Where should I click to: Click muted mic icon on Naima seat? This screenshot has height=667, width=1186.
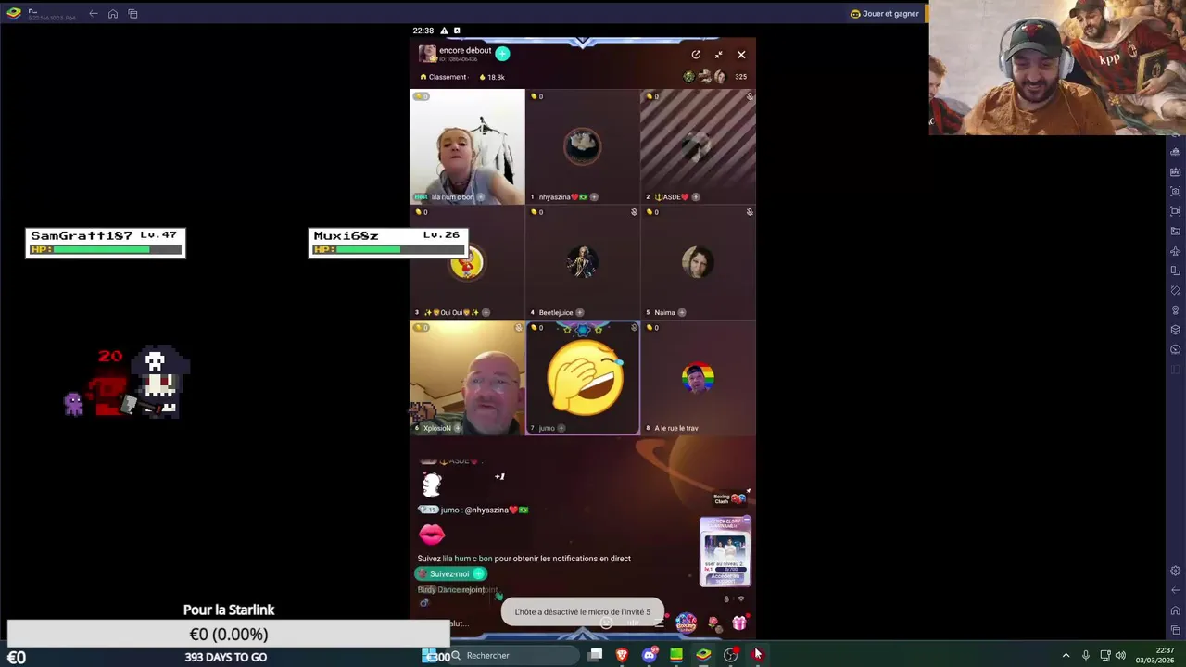tap(750, 212)
